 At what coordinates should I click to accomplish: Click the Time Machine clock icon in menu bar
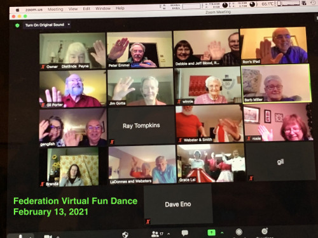coord(313,3)
